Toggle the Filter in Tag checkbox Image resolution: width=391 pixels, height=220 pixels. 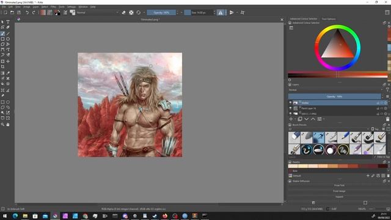pos(375,157)
